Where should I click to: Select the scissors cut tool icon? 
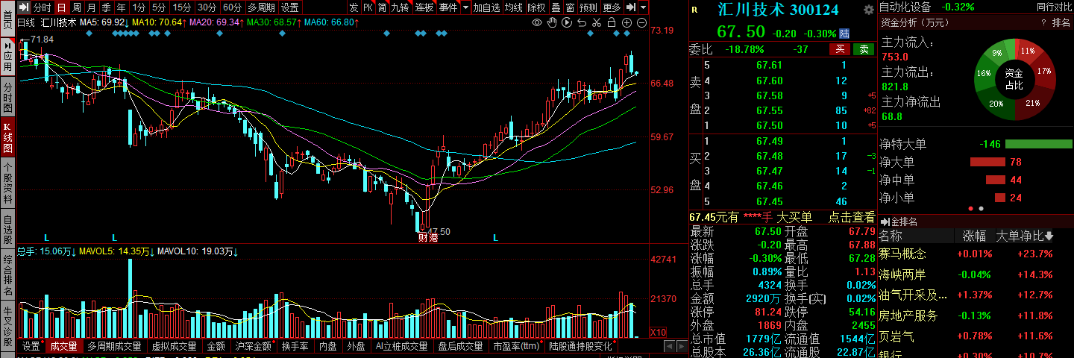pos(596,23)
